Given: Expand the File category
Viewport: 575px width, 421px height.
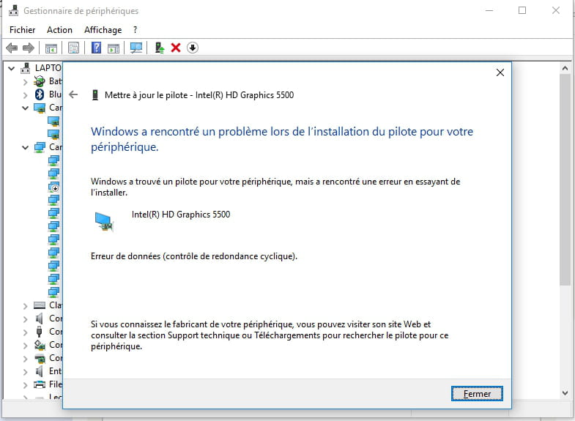Looking at the screenshot, I should click(25, 384).
